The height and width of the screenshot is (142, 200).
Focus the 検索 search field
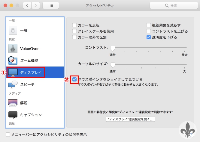coord(174,5)
